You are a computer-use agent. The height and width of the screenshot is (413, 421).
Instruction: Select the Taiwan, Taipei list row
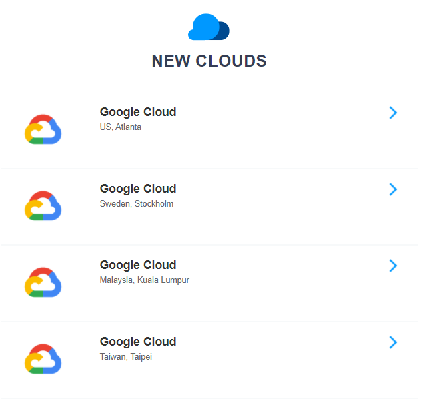209,360
